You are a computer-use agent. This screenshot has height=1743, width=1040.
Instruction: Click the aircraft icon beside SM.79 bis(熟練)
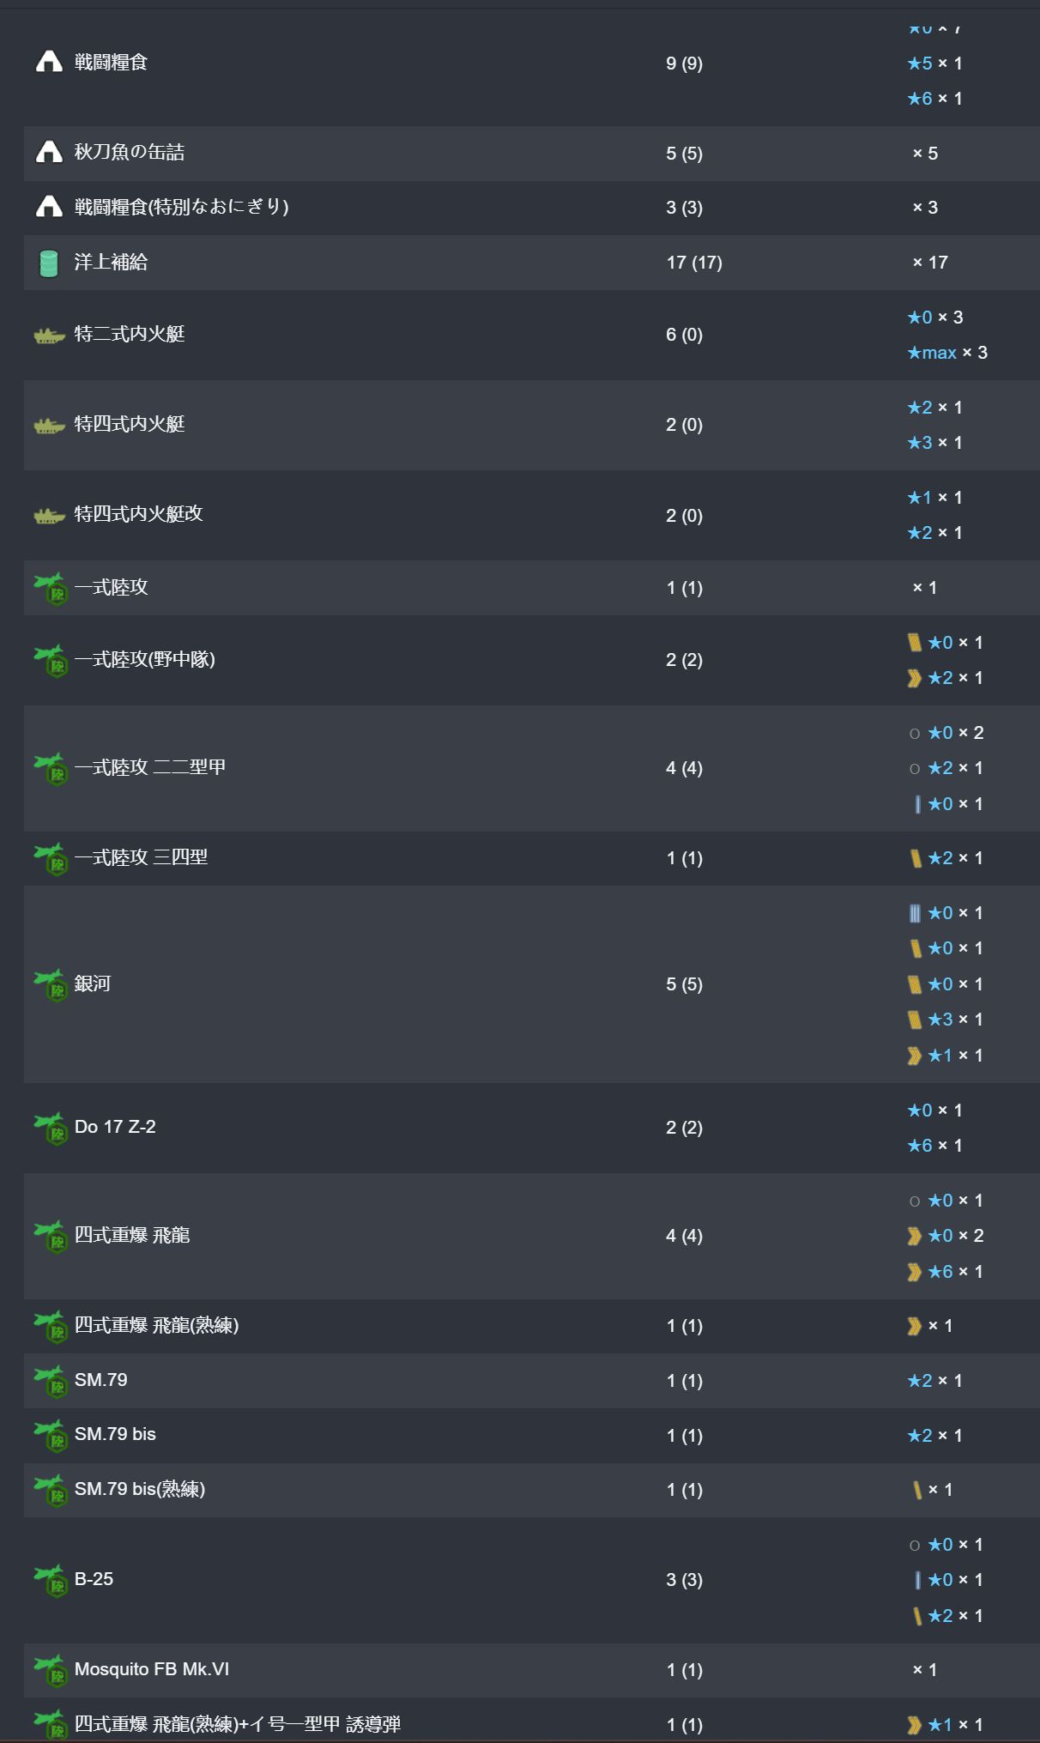pos(51,1490)
